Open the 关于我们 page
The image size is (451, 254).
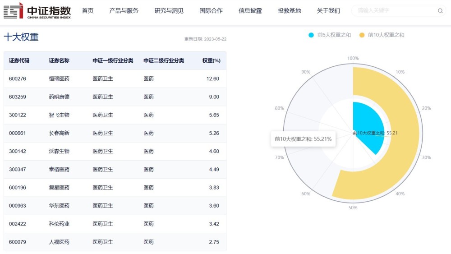pyautogui.click(x=329, y=11)
